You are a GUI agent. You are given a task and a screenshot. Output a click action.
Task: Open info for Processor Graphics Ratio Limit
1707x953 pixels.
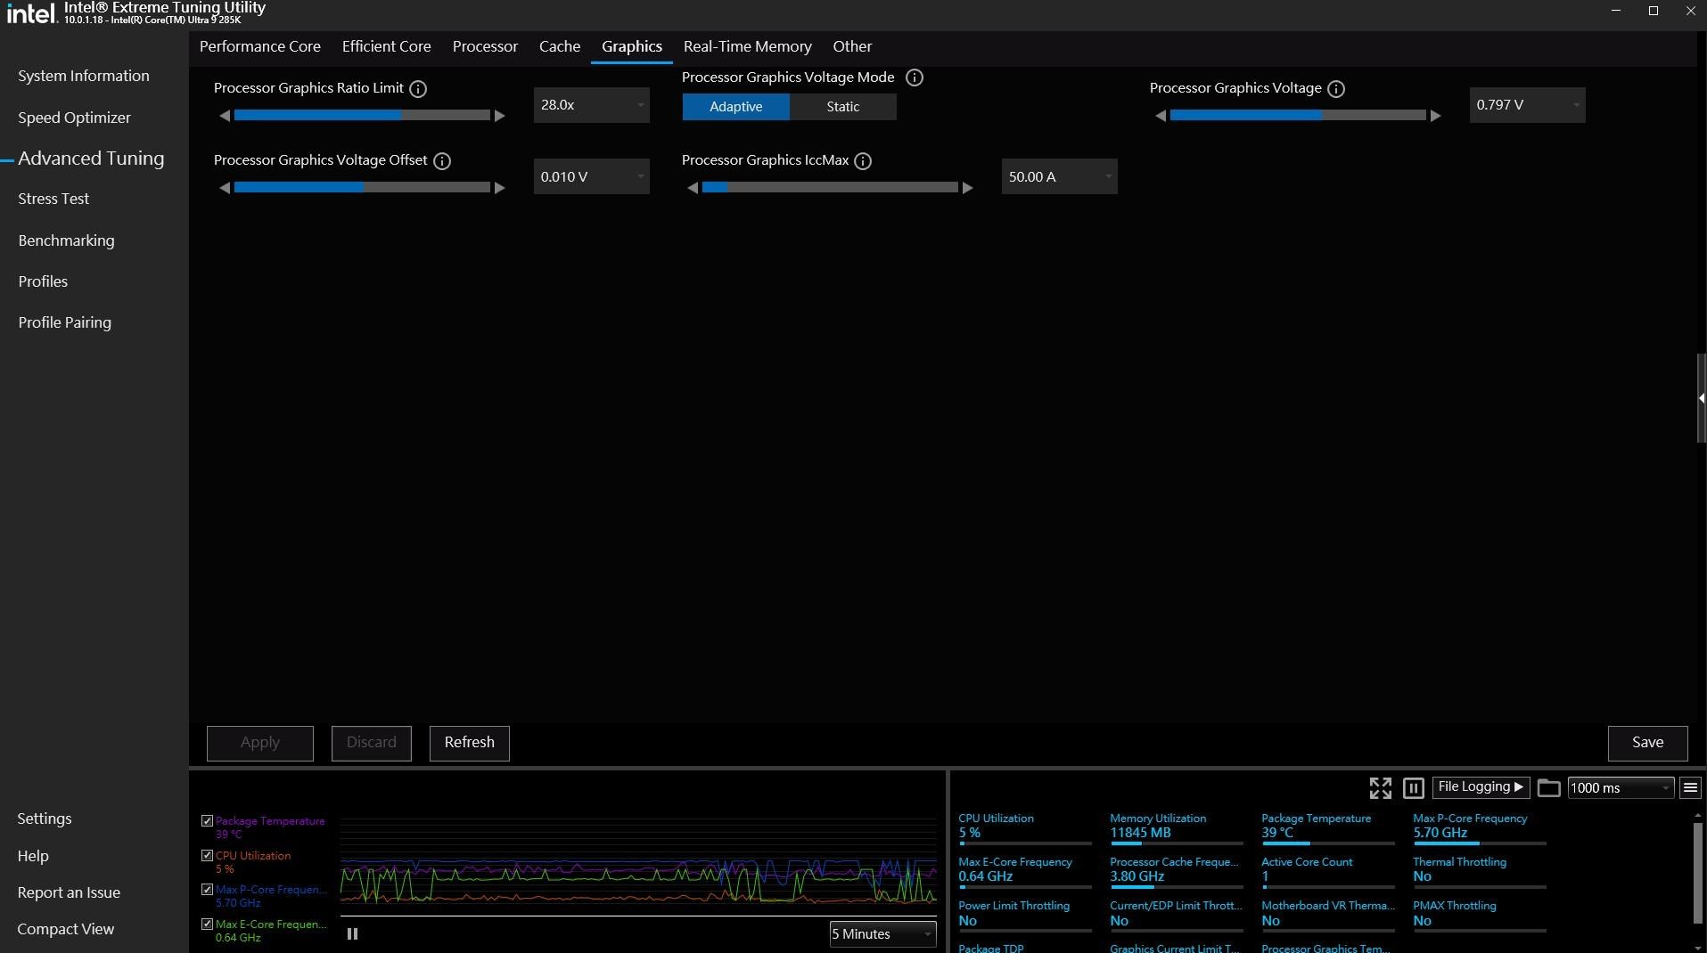tap(417, 89)
